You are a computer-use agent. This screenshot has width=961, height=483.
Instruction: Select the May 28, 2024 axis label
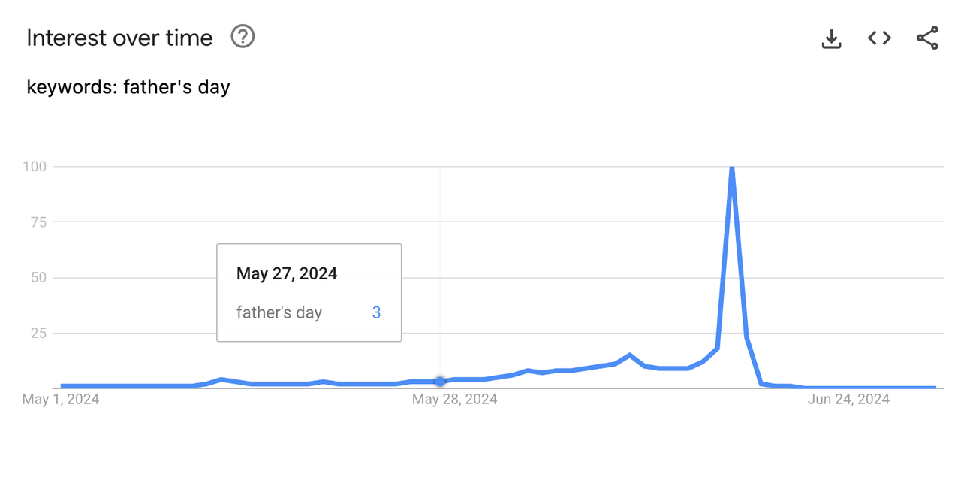tap(455, 399)
